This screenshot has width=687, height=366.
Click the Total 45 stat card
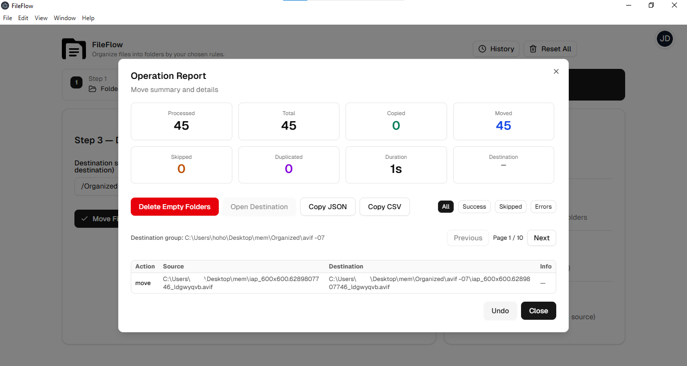(x=289, y=121)
